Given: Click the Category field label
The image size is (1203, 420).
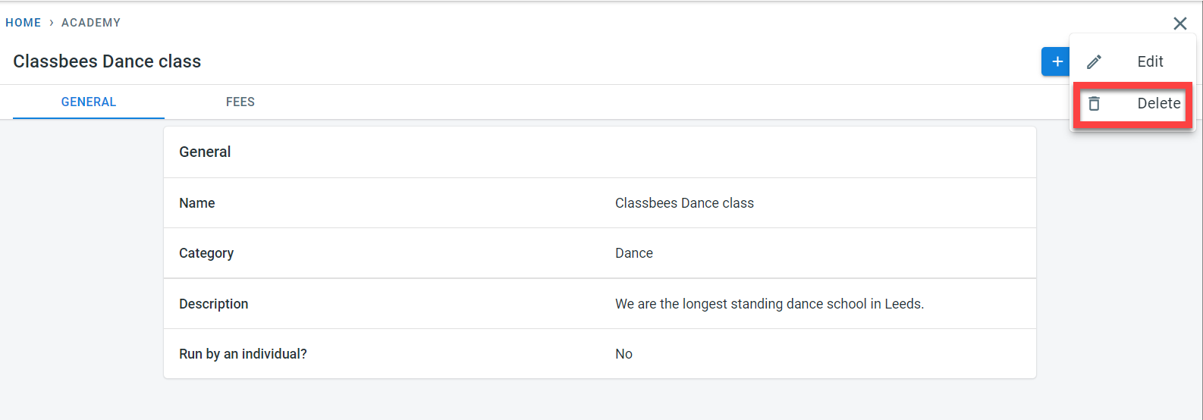Looking at the screenshot, I should pos(206,253).
